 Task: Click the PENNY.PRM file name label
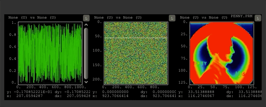[242, 16]
